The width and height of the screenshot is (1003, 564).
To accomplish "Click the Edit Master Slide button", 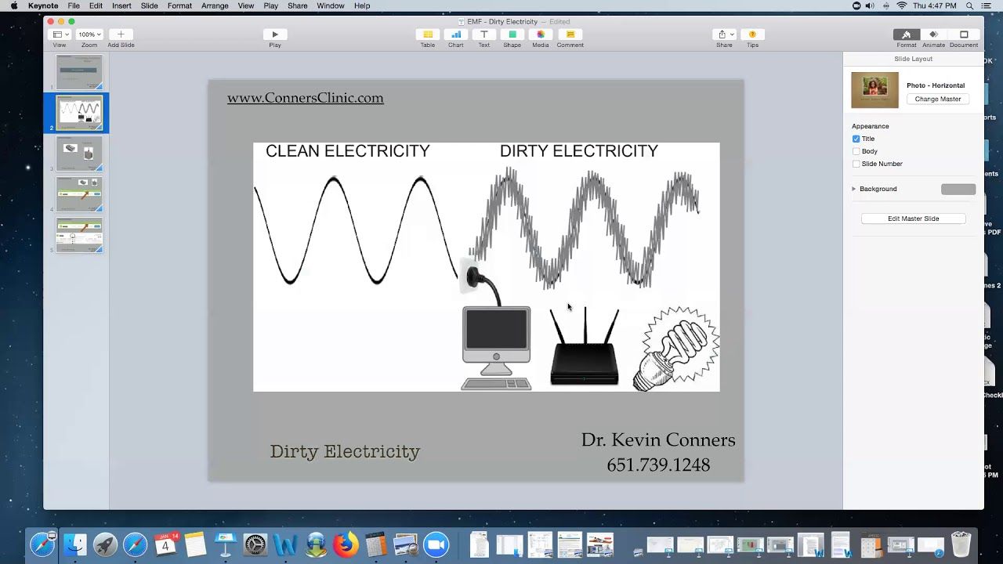I will pos(913,219).
